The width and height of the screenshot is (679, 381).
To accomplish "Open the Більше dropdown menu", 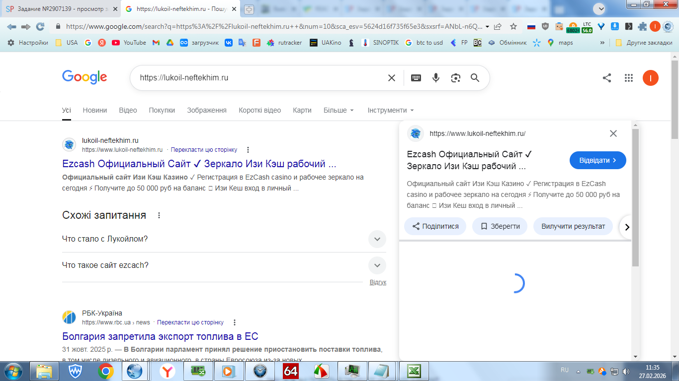I will pos(339,110).
